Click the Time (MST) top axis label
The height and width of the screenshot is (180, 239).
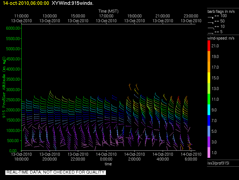[x=108, y=11]
